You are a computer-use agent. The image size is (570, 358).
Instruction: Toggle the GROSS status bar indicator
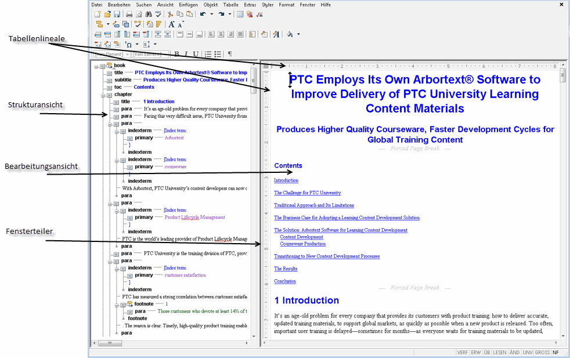click(x=542, y=353)
